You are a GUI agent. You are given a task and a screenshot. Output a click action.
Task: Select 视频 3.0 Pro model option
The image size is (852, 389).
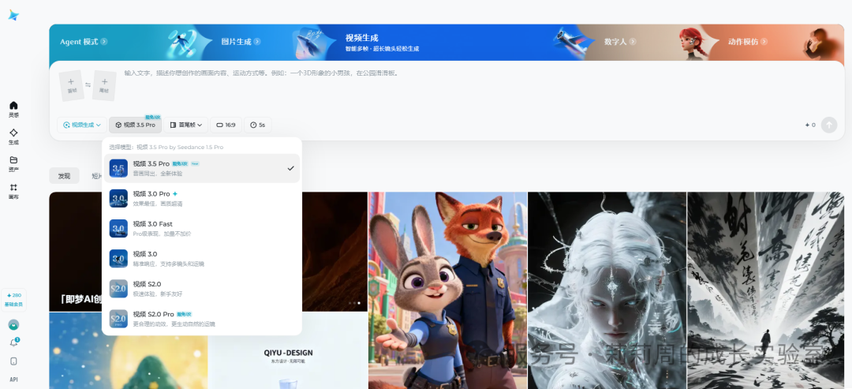click(202, 198)
